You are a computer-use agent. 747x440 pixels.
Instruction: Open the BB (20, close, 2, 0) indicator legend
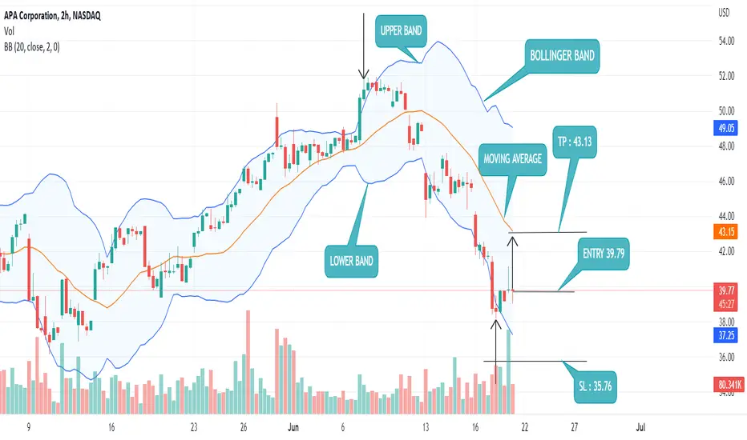pos(32,46)
